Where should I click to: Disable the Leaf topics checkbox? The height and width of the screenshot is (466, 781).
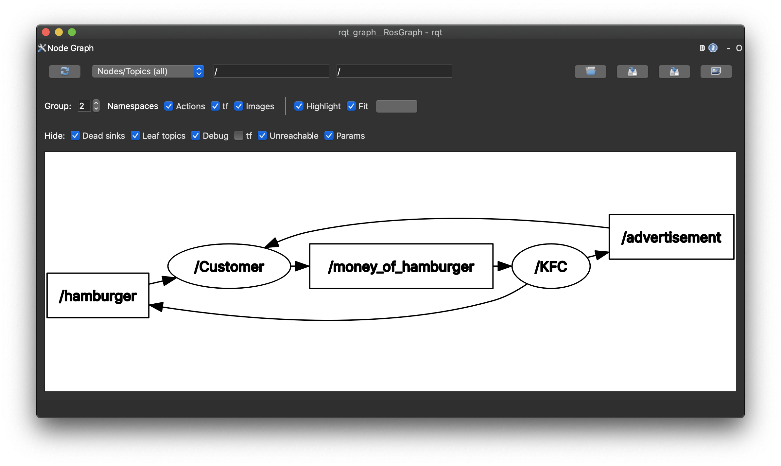tap(135, 135)
